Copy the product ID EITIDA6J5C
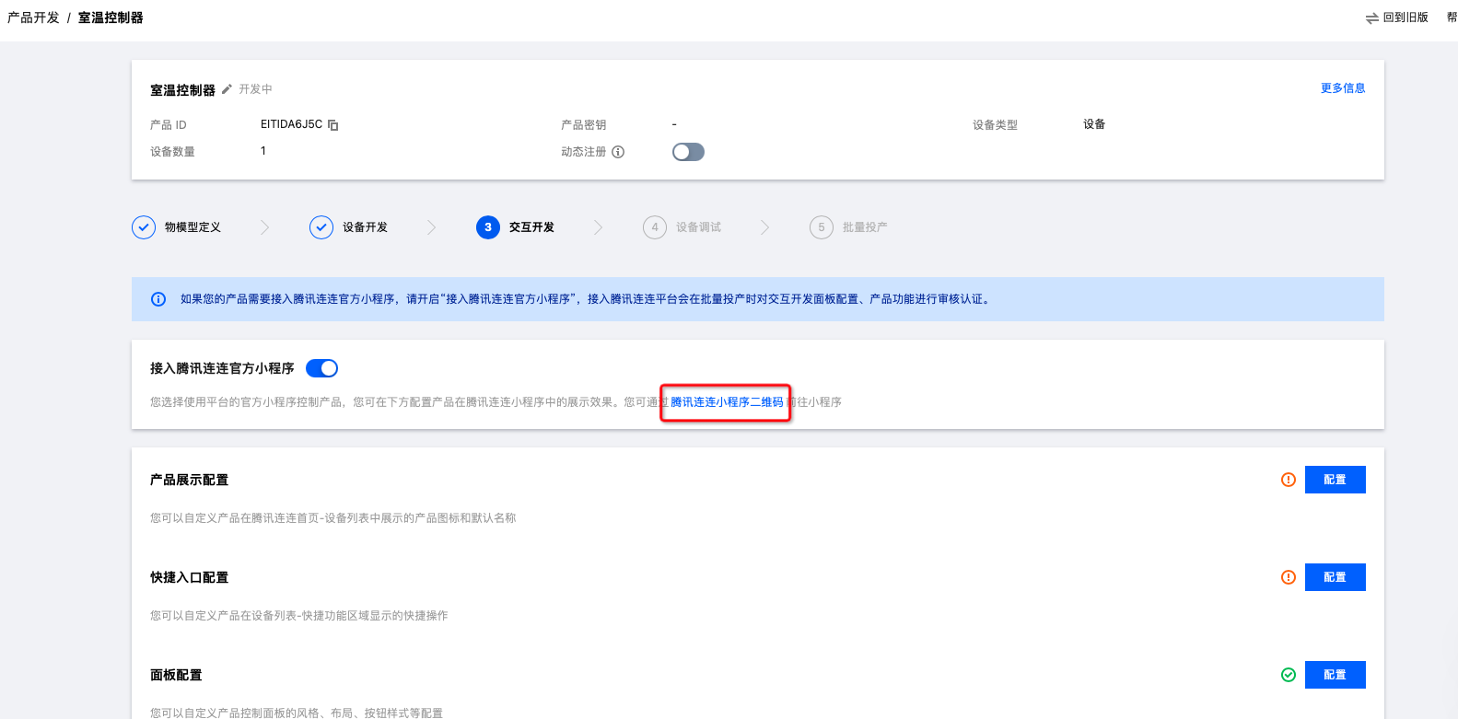Screen dimensions: 1458x719 [333, 125]
